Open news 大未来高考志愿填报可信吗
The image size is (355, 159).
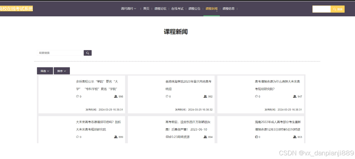98,126
